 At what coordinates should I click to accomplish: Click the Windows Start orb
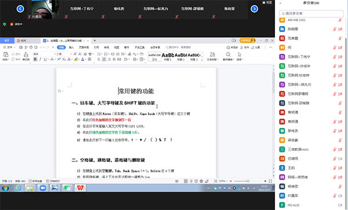[x=5, y=188]
